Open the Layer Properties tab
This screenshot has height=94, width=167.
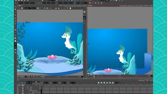[72, 6]
